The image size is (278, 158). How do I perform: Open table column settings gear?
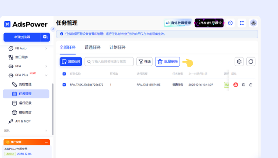(x=239, y=62)
